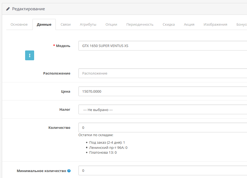The width and height of the screenshot is (247, 178).
Task: Open the Основное tab
Action: [x=19, y=25]
